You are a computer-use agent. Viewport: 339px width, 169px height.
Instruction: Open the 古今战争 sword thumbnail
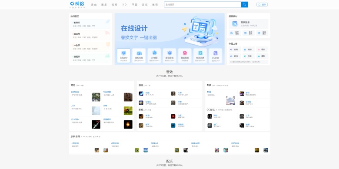(x=96, y=125)
